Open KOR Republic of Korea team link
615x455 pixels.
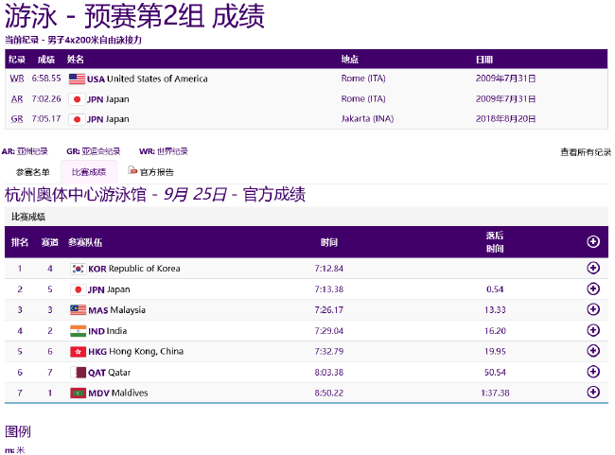coord(134,269)
